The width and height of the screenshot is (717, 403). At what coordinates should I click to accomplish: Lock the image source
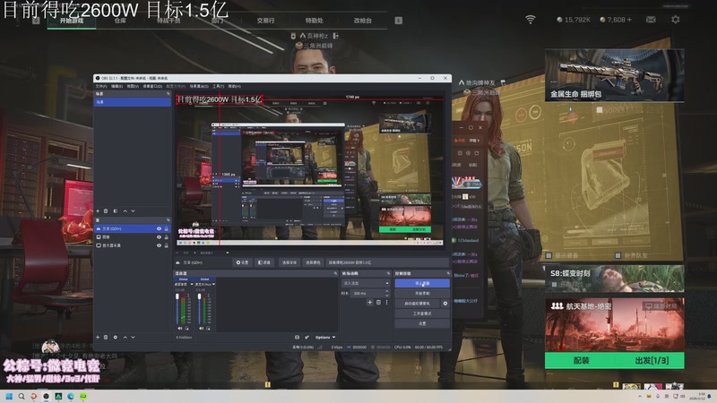point(167,237)
